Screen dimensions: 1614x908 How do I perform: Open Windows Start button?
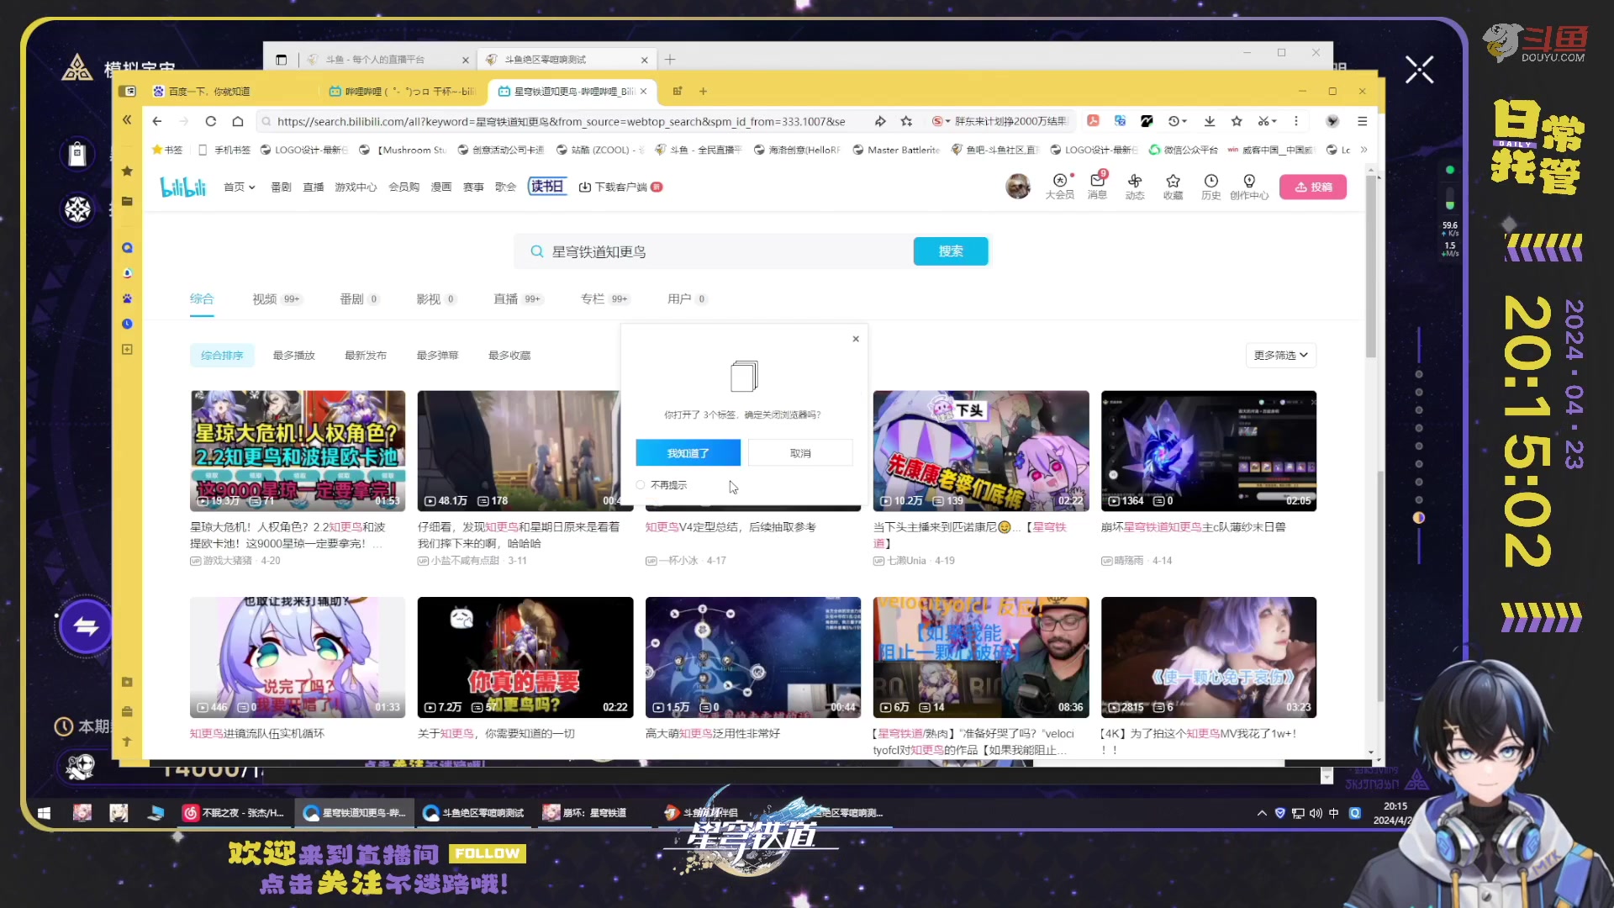[x=44, y=812]
